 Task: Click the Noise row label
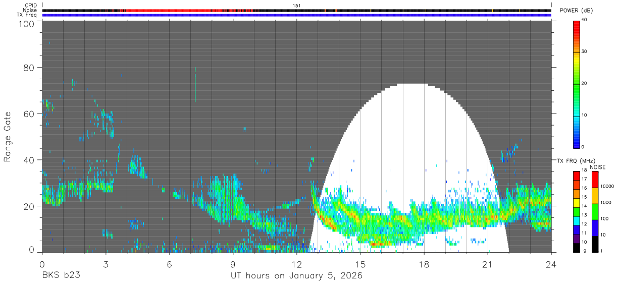point(29,10)
